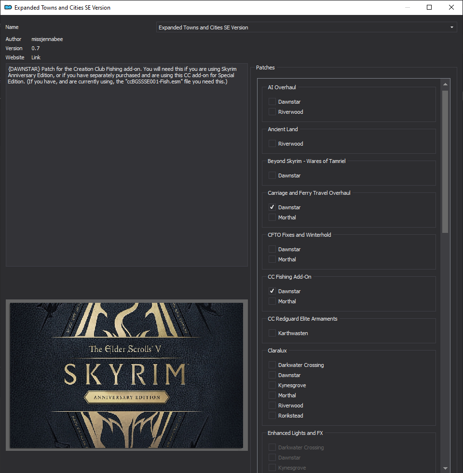Viewport: 463px width, 473px height.
Task: Tick Beyond Skyrim Wares of Tamriel Dawnstar
Action: (x=272, y=175)
